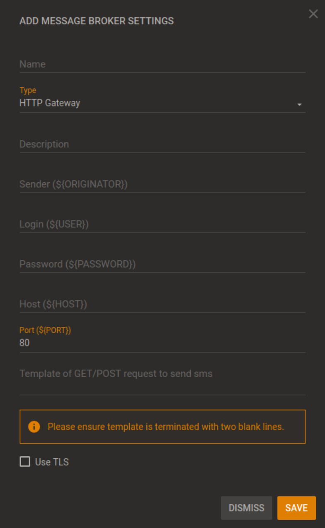This screenshot has width=325, height=528.
Task: Close the Add Message Broker Settings dialog
Action: tap(313, 14)
